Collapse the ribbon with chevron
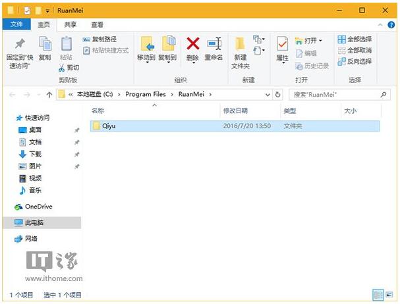This screenshot has height=304, width=400. (x=380, y=25)
